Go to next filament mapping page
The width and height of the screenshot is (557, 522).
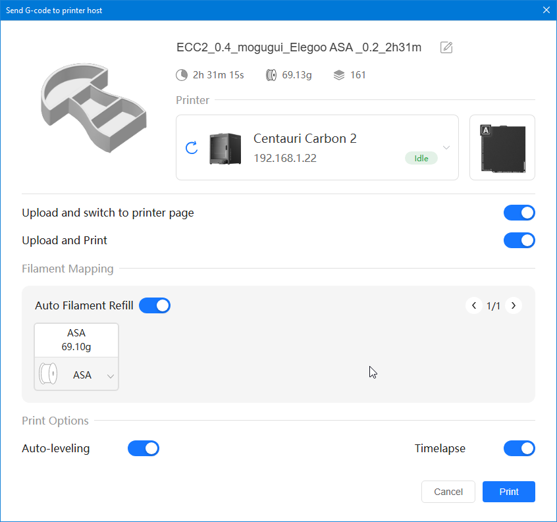tap(514, 305)
